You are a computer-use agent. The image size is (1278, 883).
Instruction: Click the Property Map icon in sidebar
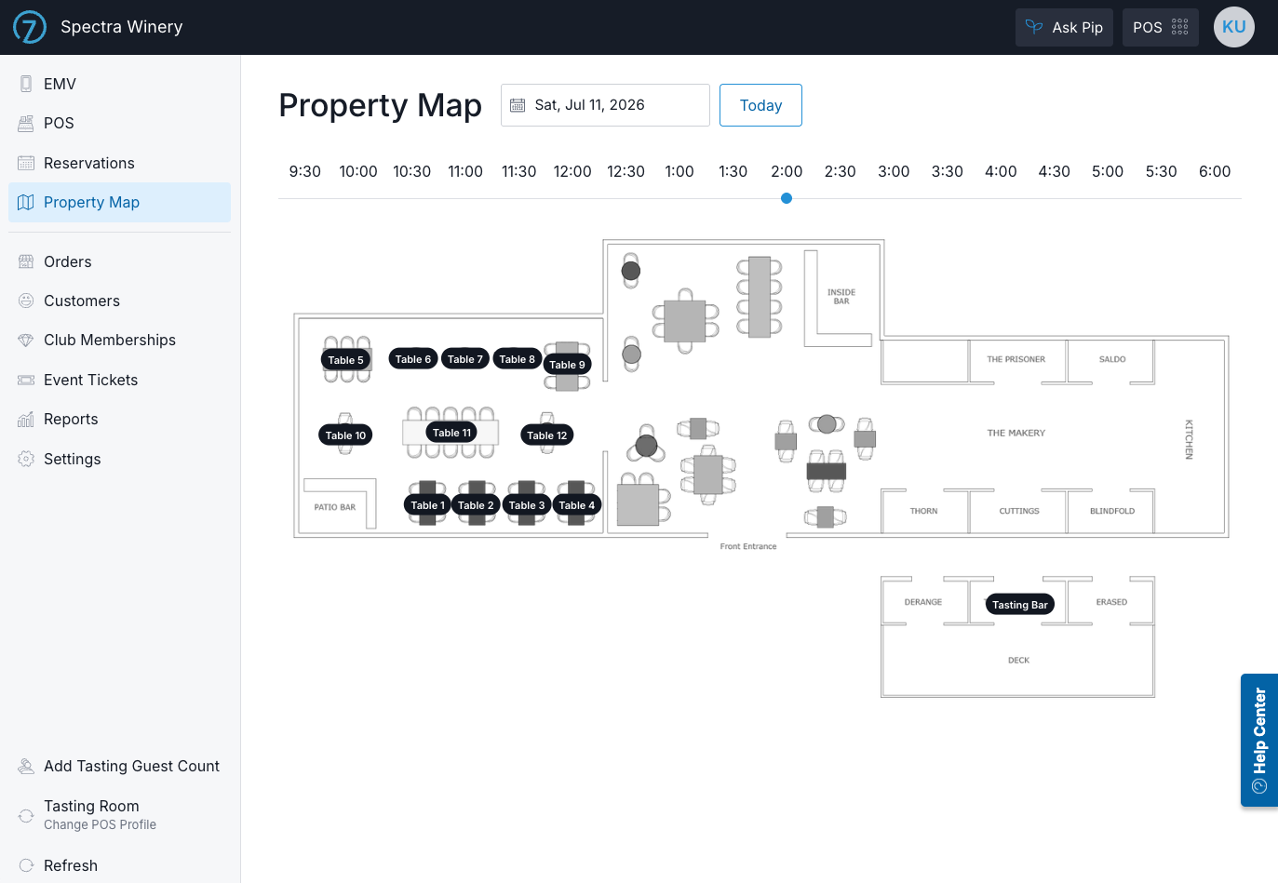[x=26, y=202]
